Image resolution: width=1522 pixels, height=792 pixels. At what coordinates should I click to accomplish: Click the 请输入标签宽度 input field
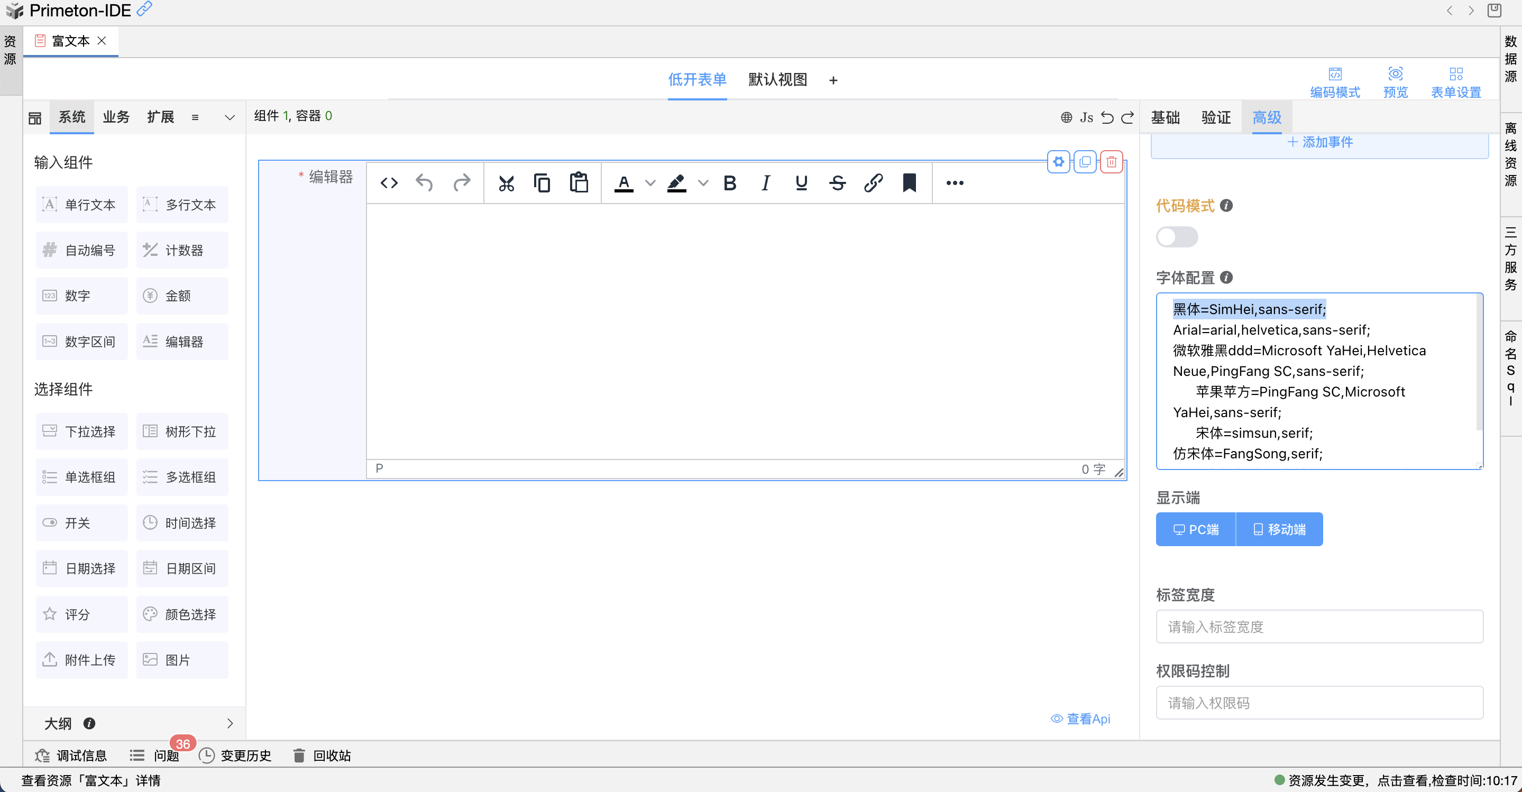pyautogui.click(x=1319, y=627)
